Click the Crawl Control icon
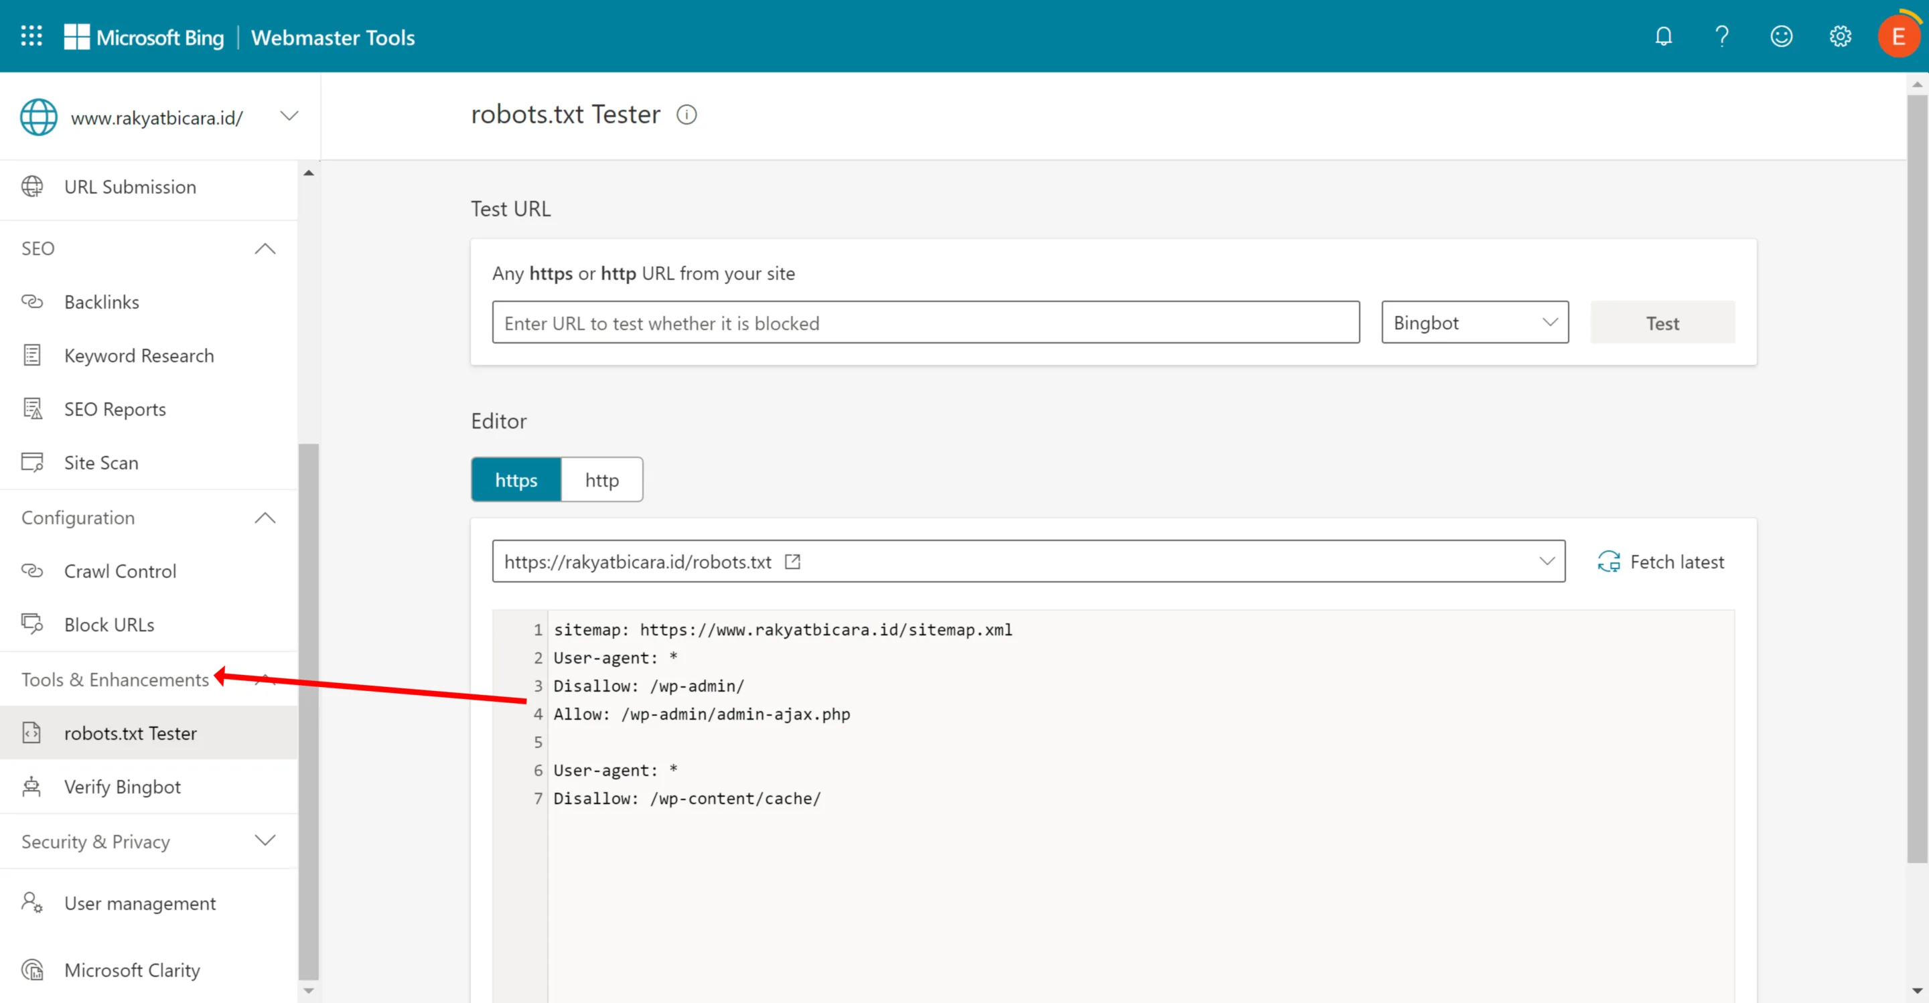 pos(32,570)
